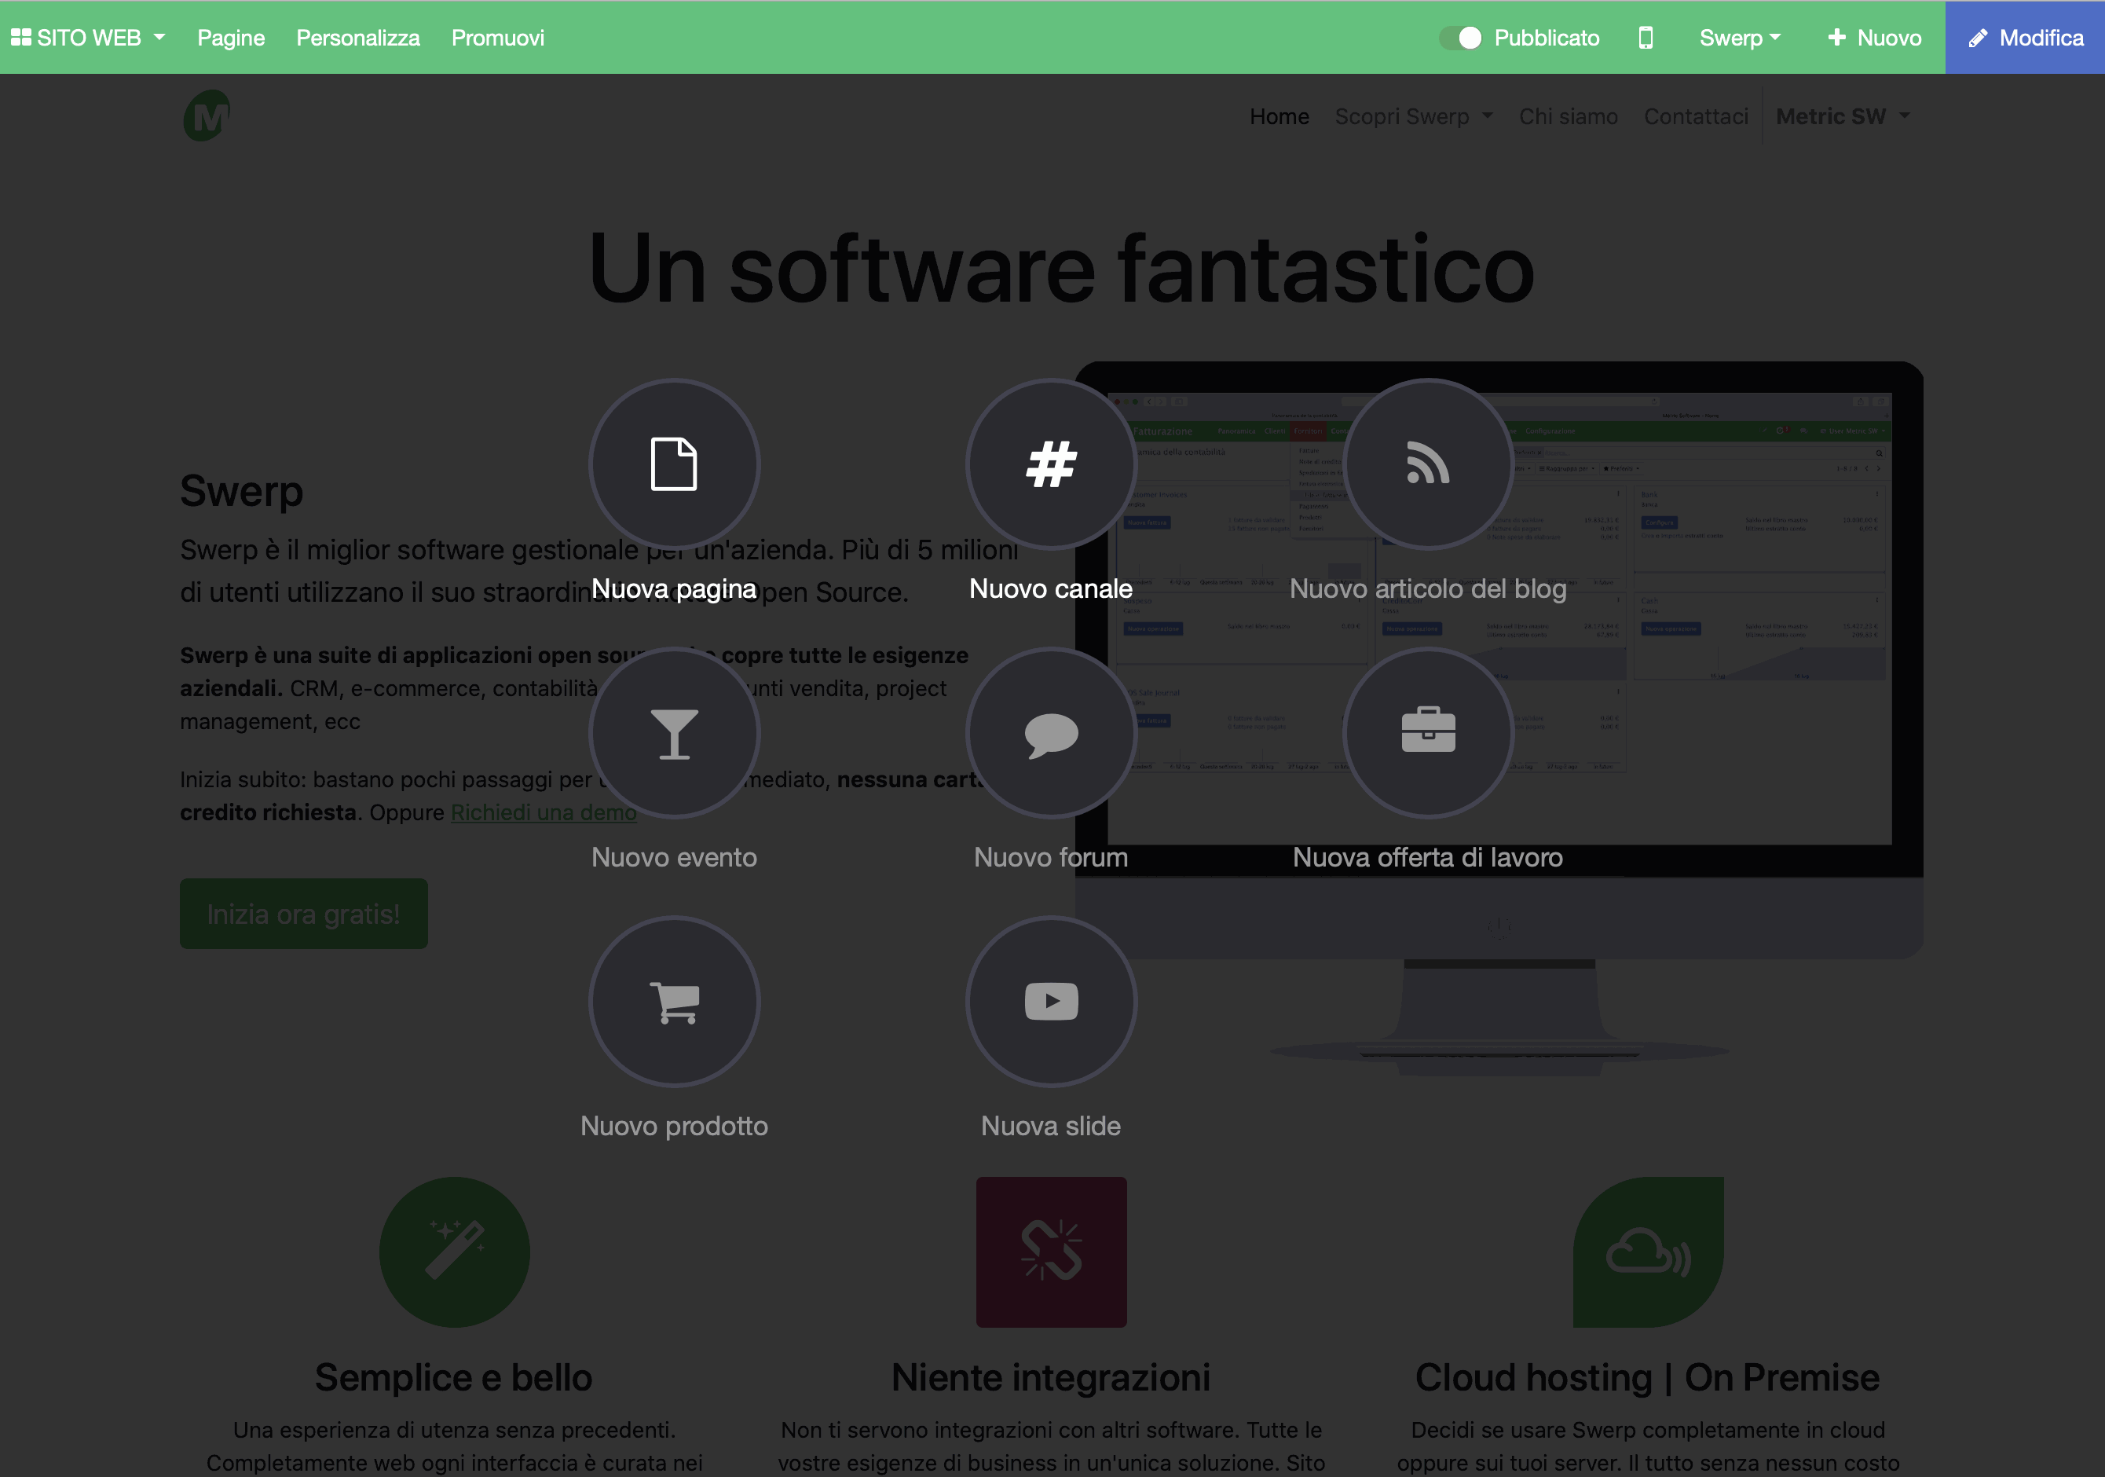This screenshot has width=2105, height=1477.
Task: Open the Promuovi menu
Action: [x=498, y=38]
